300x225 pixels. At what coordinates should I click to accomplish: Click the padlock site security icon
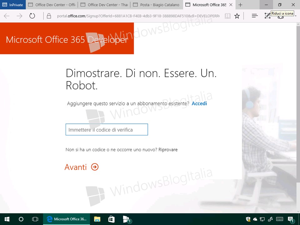point(49,16)
